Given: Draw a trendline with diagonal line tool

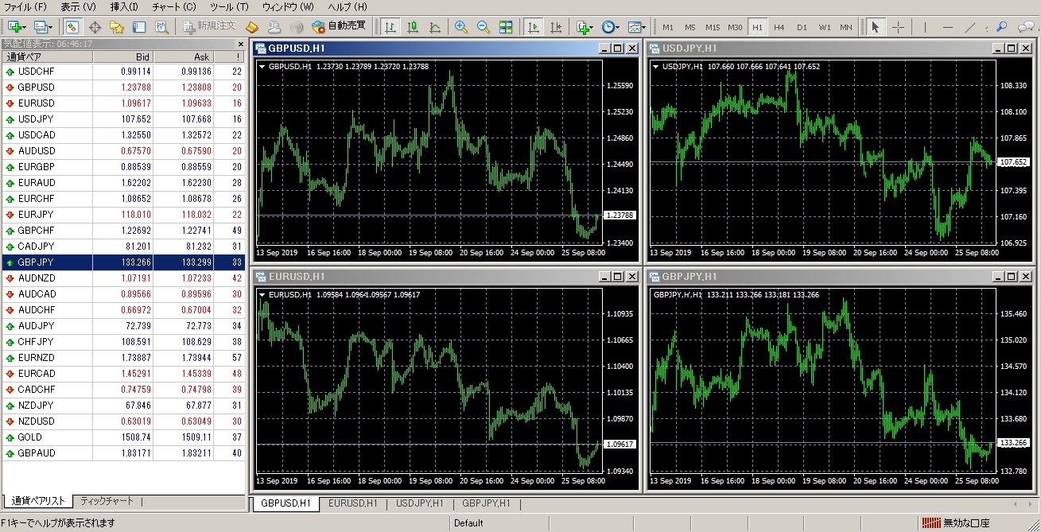Looking at the screenshot, I should 970,27.
